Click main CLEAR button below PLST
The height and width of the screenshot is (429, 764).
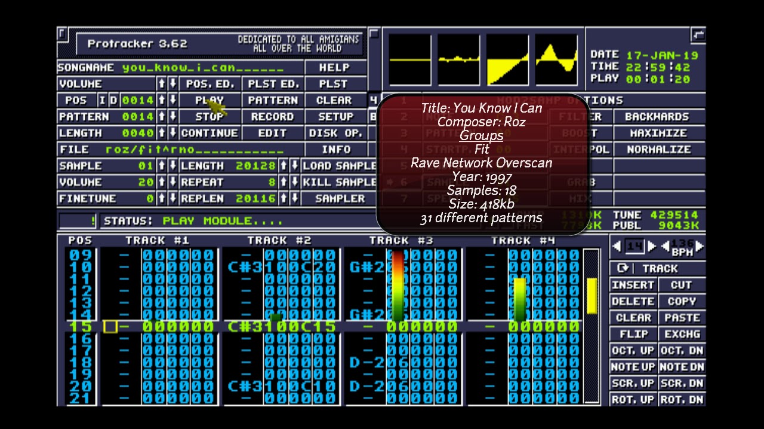335,100
